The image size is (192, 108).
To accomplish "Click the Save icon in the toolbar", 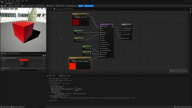I will coord(2,6).
